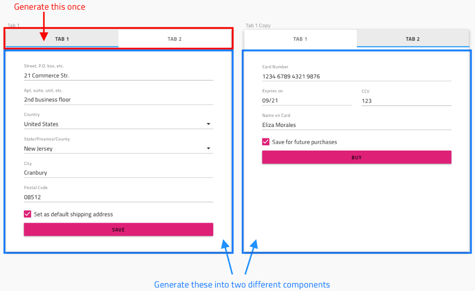Click the City field showing Cranbury
Viewport: 475px width, 291px height.
118,173
